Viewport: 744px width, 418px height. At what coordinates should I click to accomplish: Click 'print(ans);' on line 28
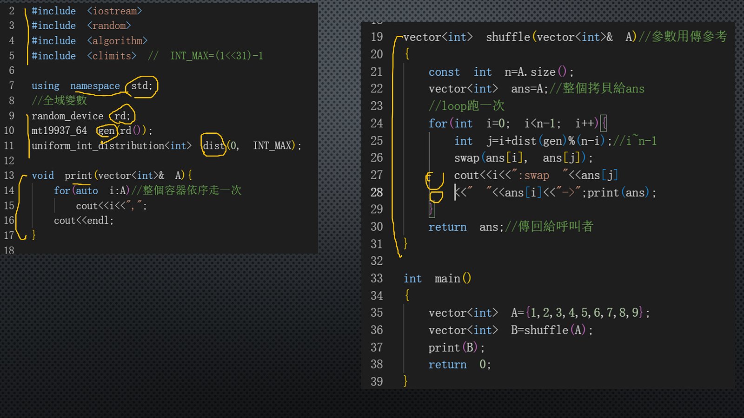[622, 192]
